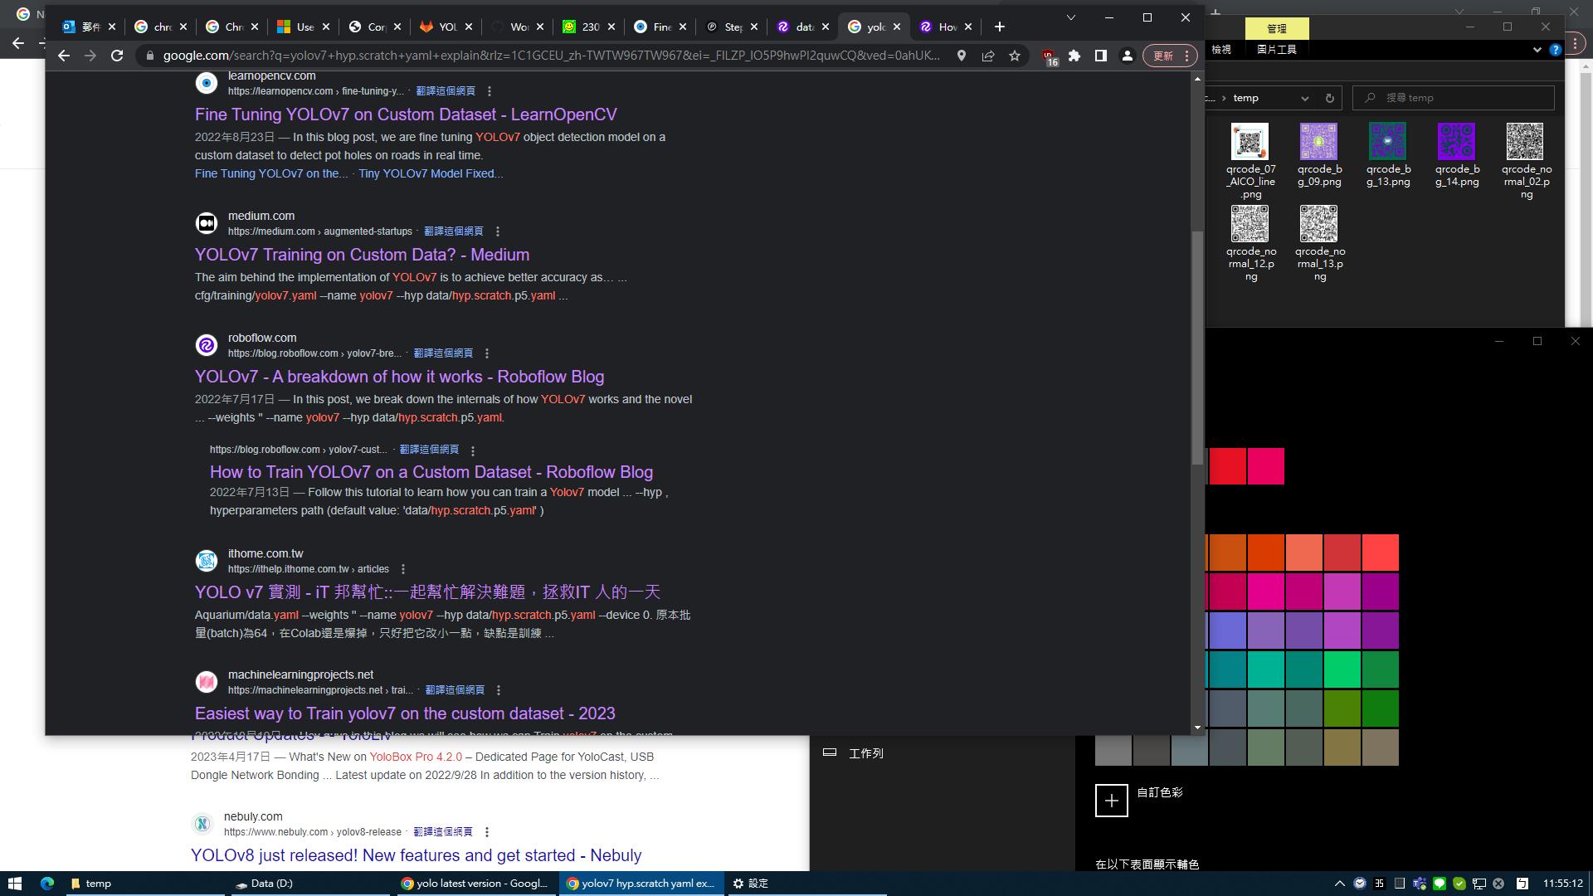Expand the Explorer ribbon chevron
Screen dimensions: 1593x896
pos(1537,50)
